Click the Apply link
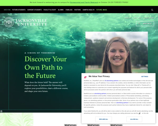 tap(128, 18)
